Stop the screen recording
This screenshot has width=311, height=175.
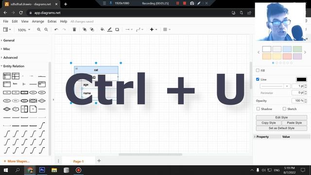[x=185, y=3]
